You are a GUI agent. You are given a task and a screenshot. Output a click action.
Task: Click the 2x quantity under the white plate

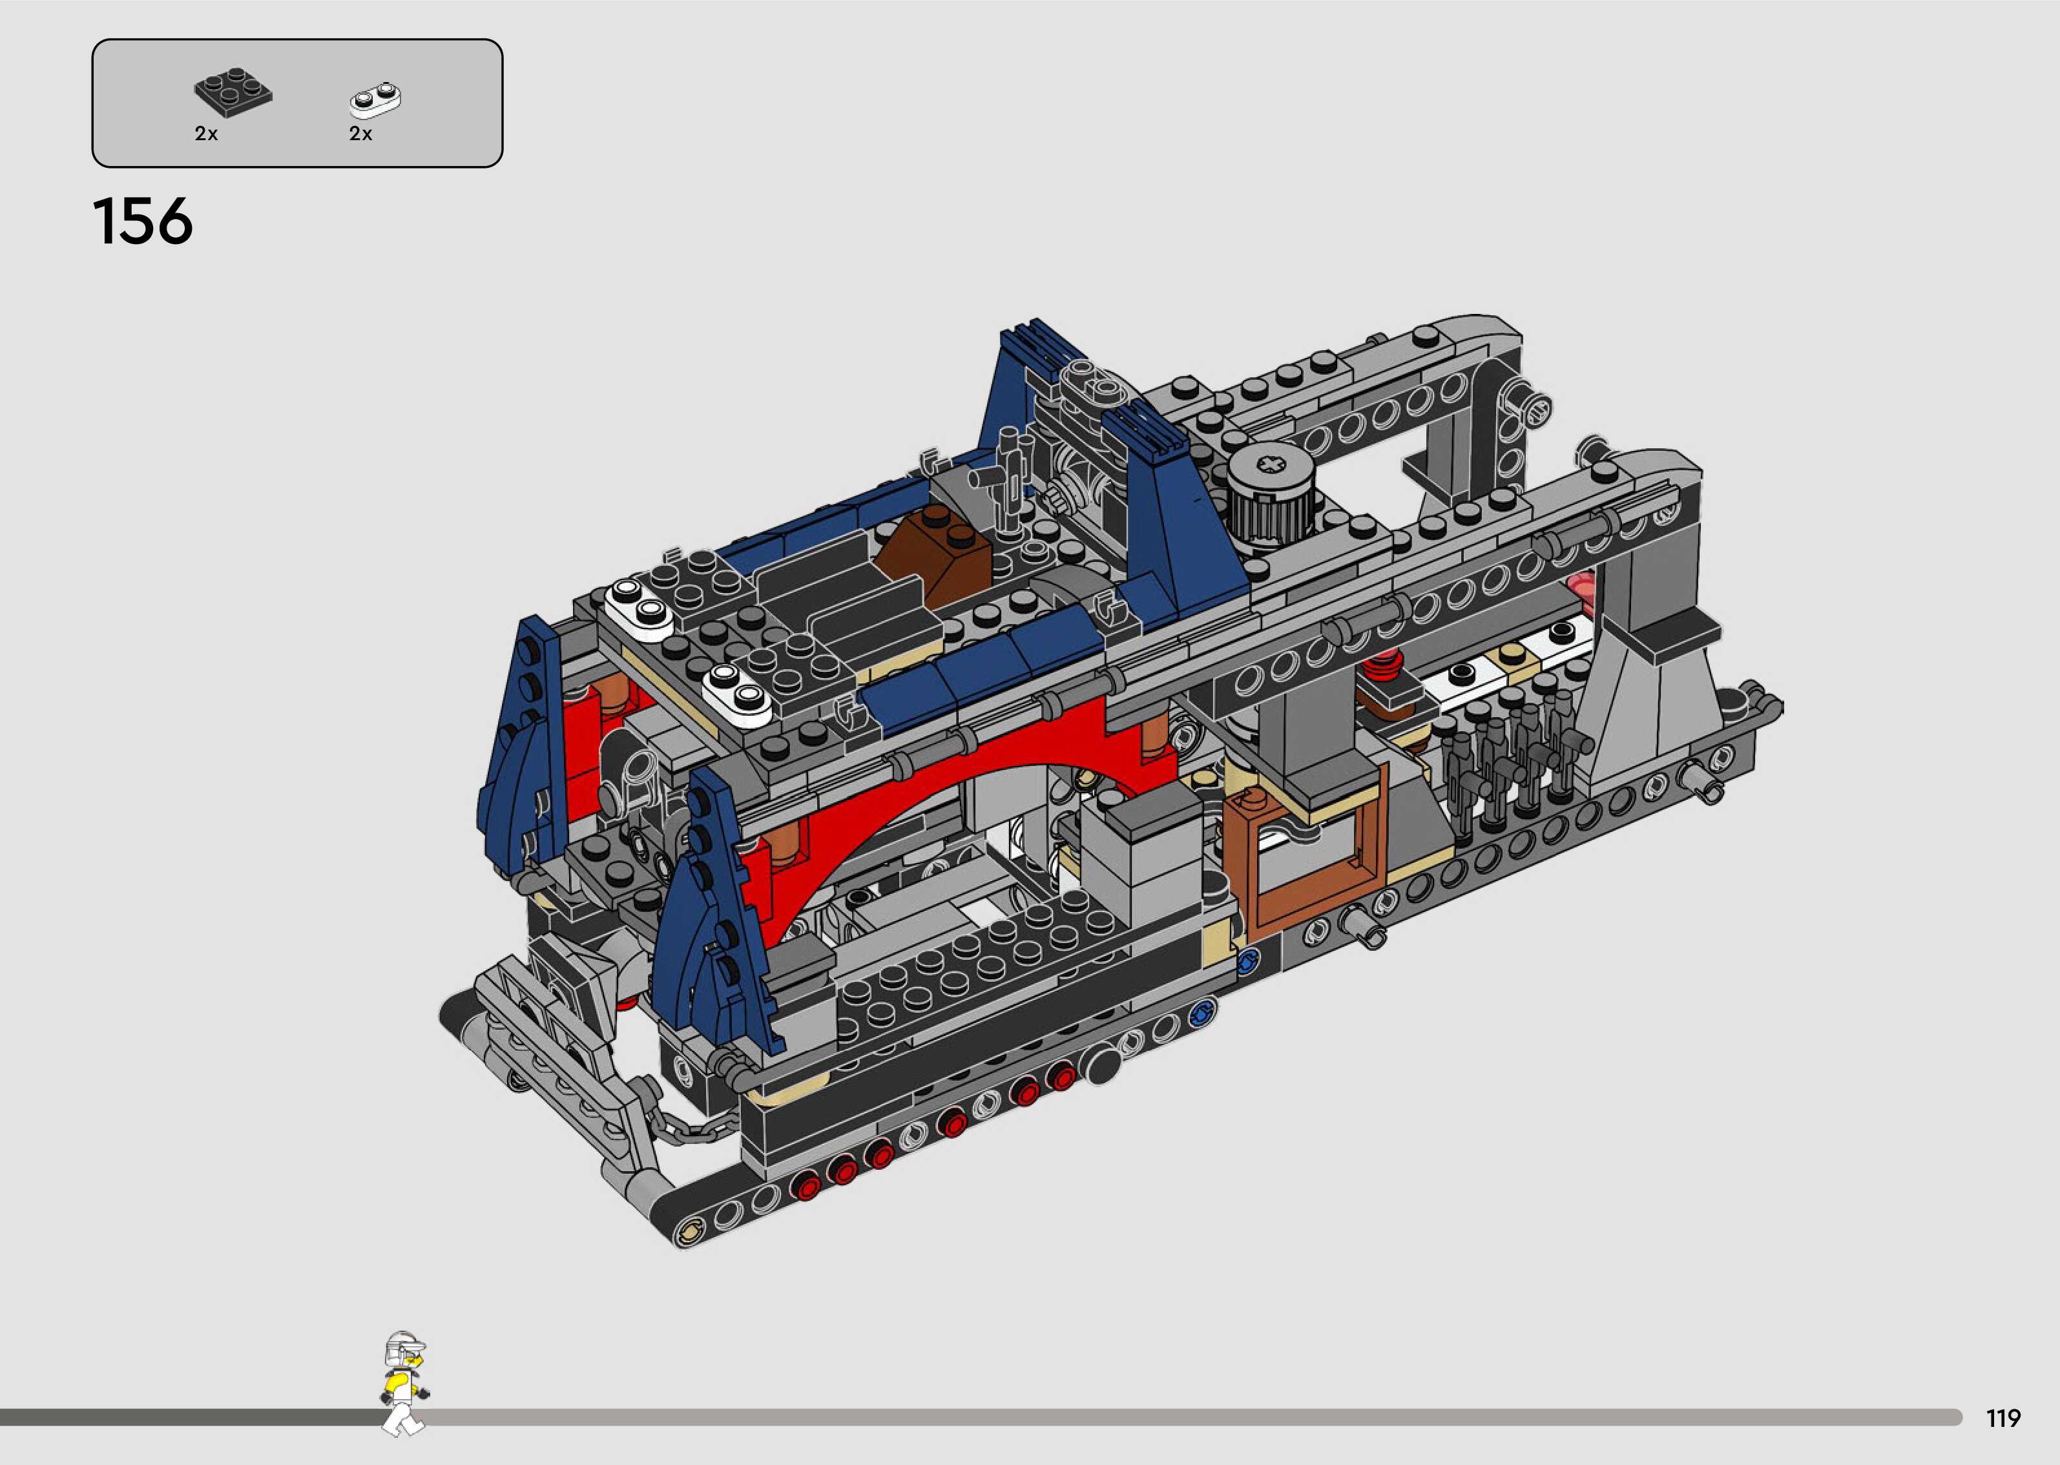[x=360, y=134]
